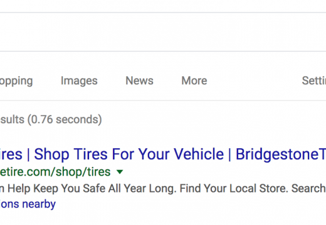The width and height of the screenshot is (326, 225).
Task: Switch to the News results tab
Action: coord(139,81)
